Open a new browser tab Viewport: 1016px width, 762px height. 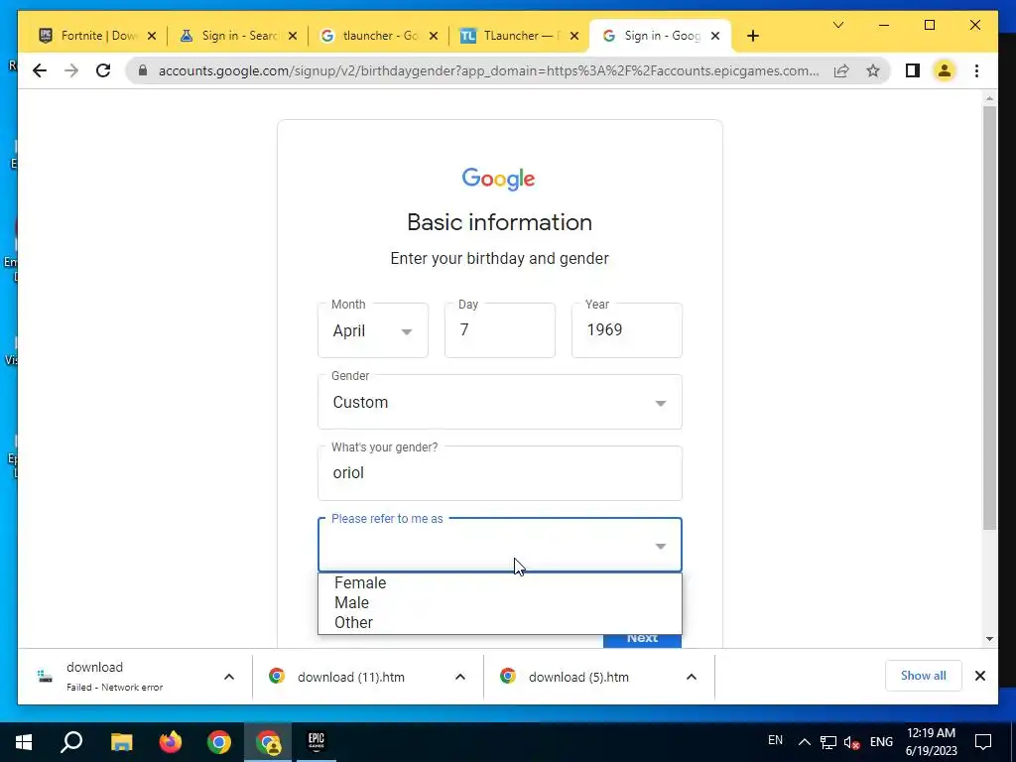coord(752,36)
